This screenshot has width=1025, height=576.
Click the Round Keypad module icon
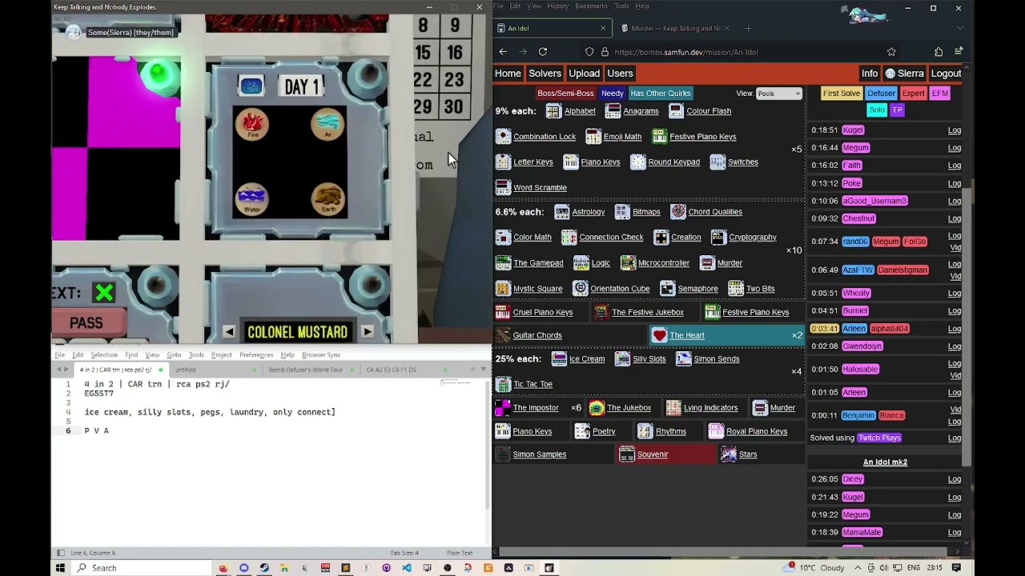click(x=637, y=162)
